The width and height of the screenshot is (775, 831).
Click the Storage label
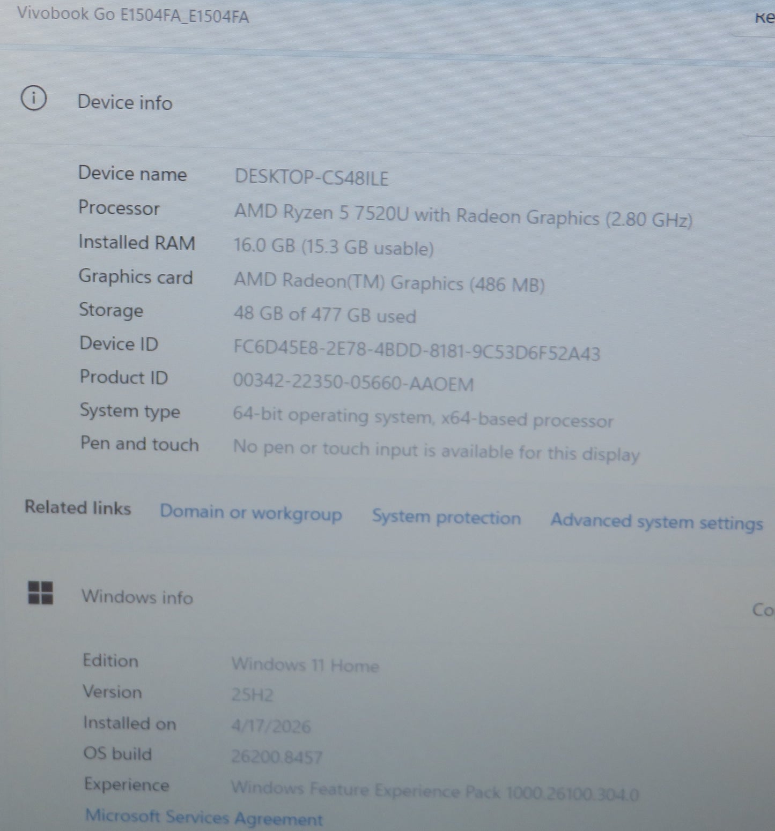click(111, 310)
